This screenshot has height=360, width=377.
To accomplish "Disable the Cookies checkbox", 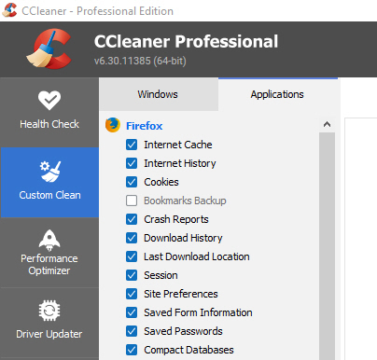I will click(132, 182).
